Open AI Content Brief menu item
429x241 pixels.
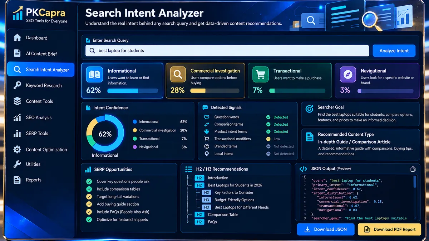[41, 54]
